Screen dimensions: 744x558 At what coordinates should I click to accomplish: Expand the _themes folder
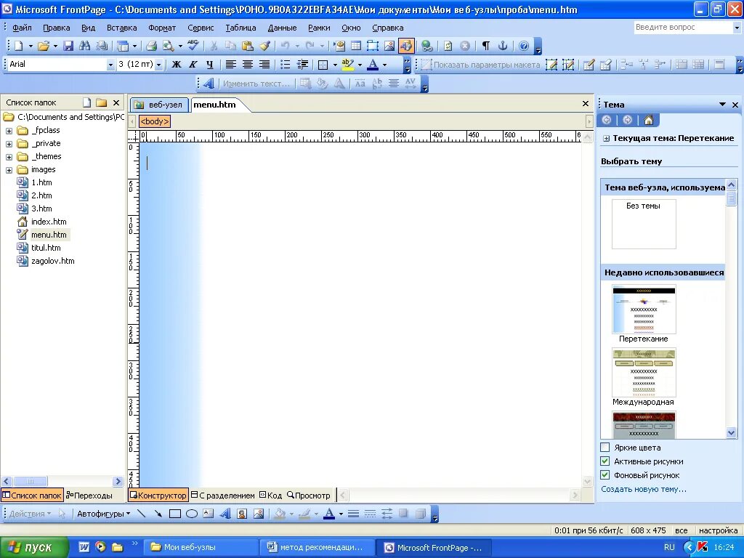click(9, 157)
